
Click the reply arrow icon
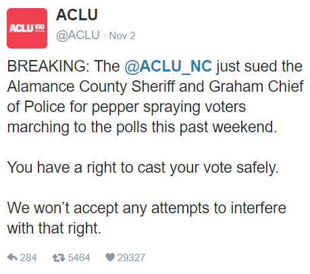click(x=12, y=257)
